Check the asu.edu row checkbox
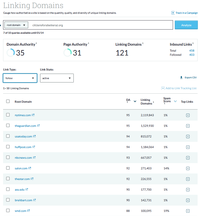Image resolution: width=203 pixels, height=216 pixels. 8,189
